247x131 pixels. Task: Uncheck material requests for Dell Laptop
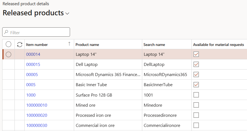[x=196, y=65]
